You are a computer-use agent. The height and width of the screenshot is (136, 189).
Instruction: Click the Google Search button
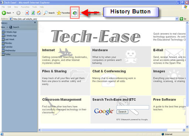tap(122, 112)
